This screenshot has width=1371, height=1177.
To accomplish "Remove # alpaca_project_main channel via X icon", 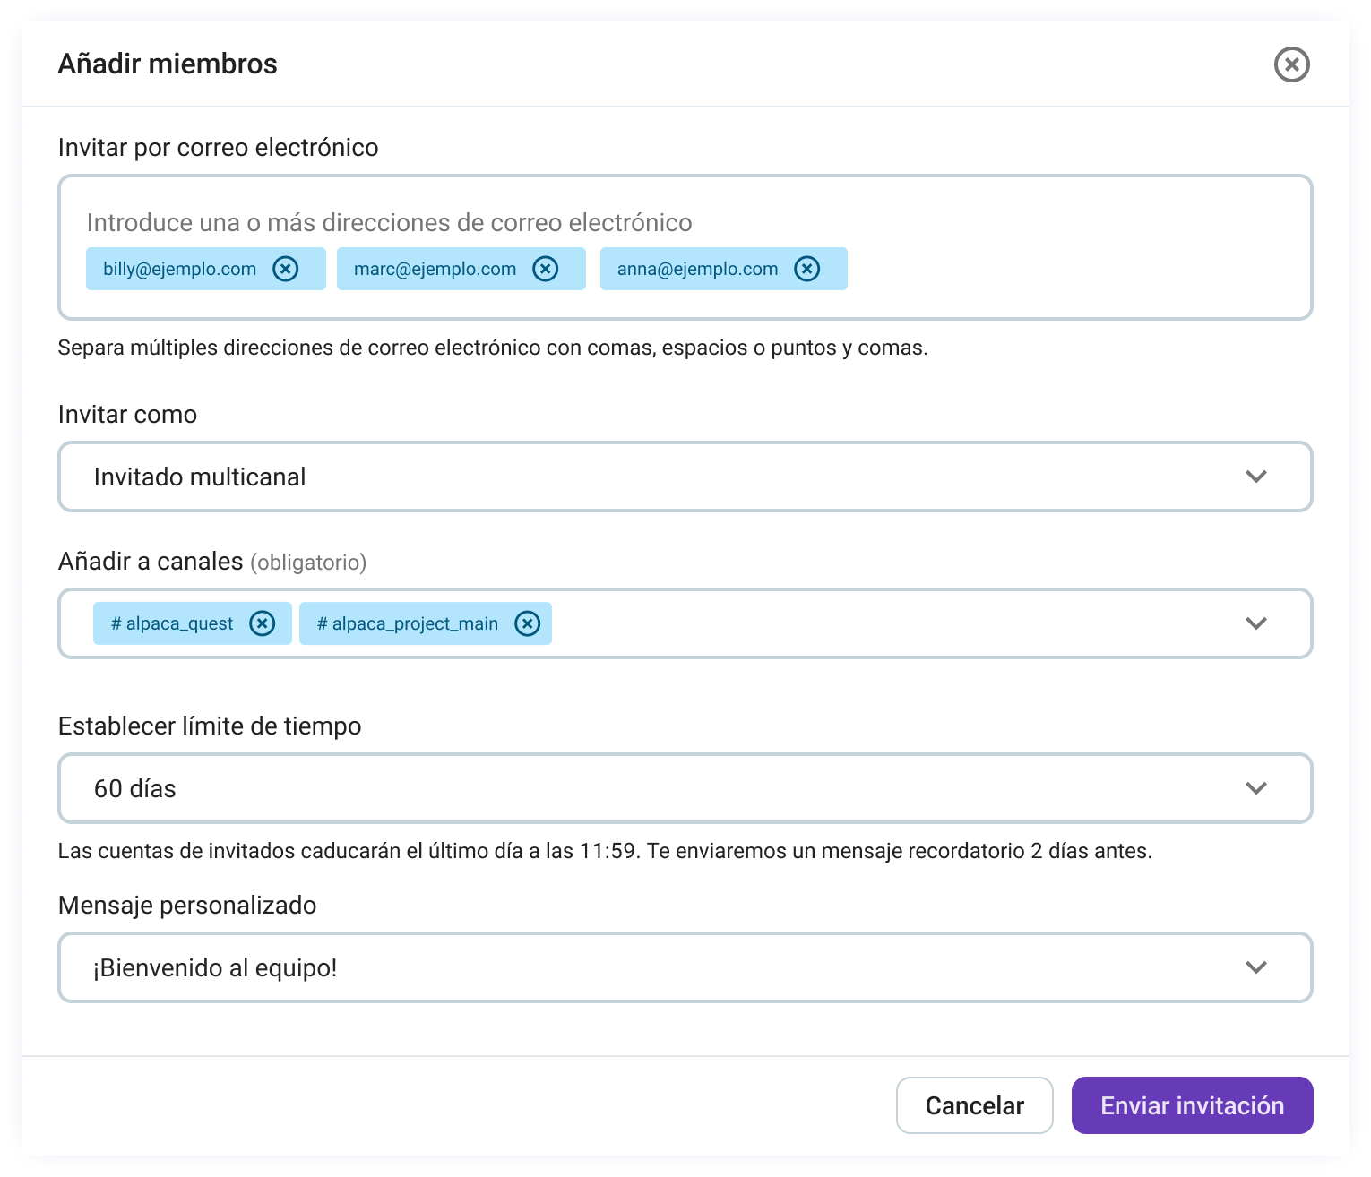I will point(527,623).
